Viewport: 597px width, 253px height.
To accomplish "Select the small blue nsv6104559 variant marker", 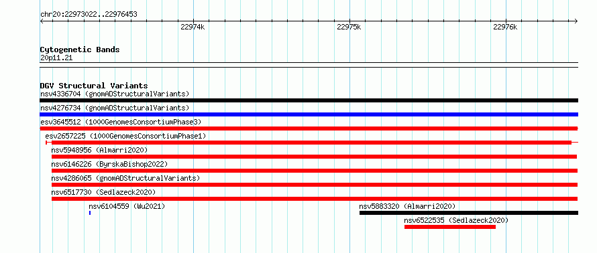I will pyautogui.click(x=90, y=213).
